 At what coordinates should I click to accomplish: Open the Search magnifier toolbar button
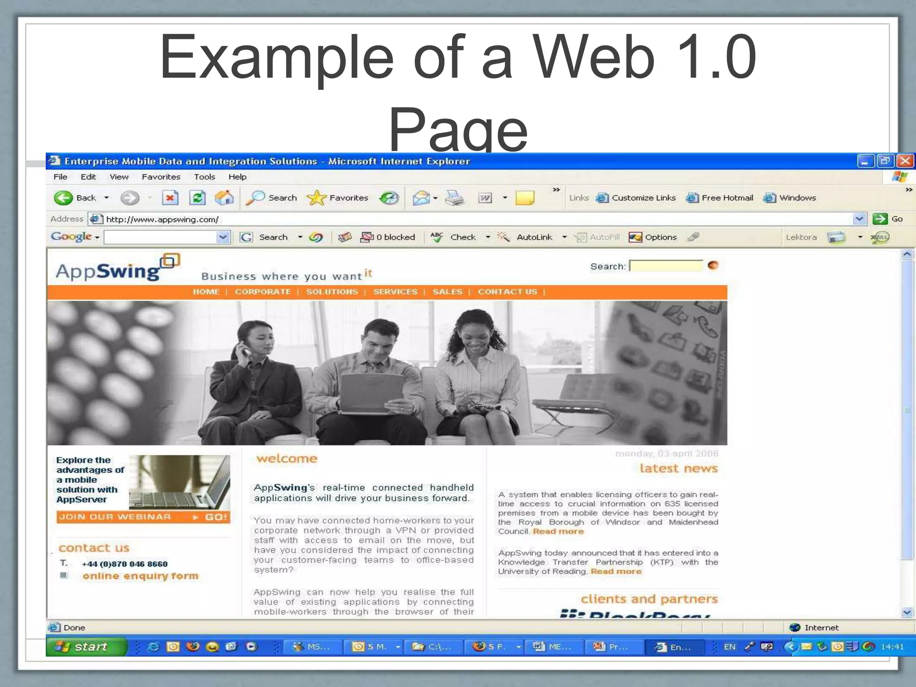pyautogui.click(x=271, y=198)
